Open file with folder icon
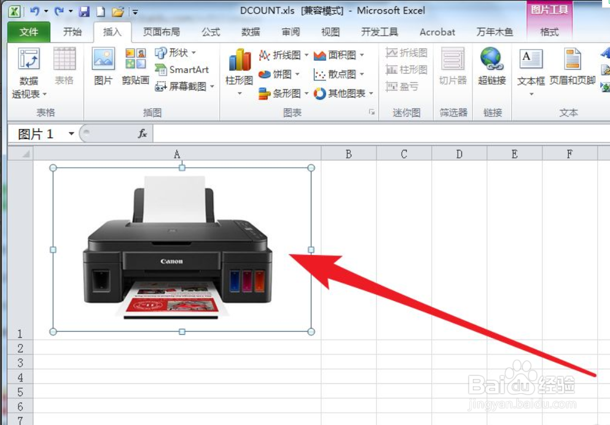The image size is (610, 425). tap(117, 12)
